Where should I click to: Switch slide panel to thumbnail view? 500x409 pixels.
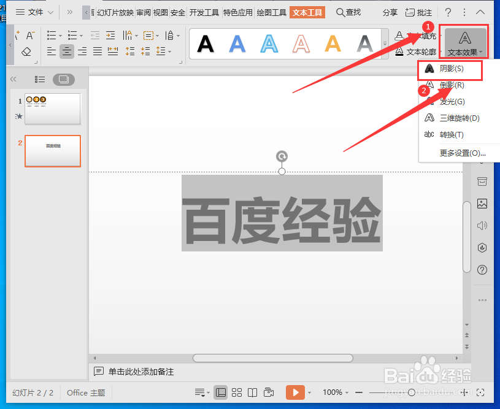[64, 79]
